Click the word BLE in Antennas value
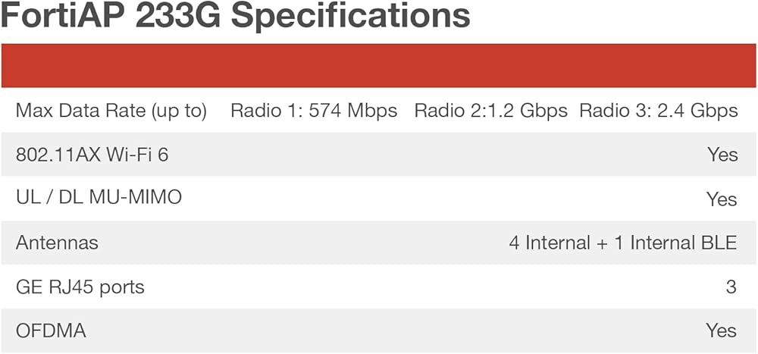 tap(716, 243)
